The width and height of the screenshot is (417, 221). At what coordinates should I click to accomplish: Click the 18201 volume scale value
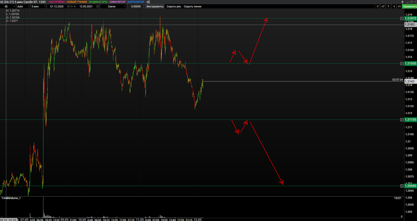pyautogui.click(x=397, y=198)
